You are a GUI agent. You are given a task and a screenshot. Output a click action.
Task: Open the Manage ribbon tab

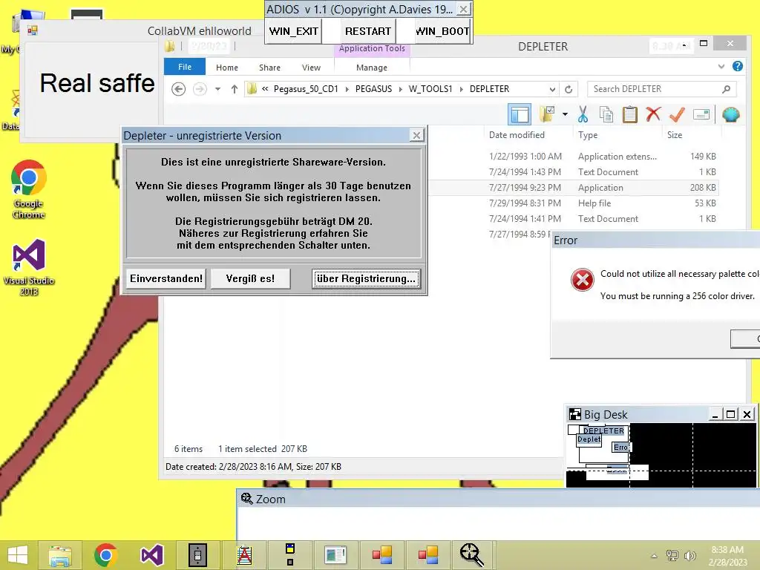pyautogui.click(x=372, y=68)
